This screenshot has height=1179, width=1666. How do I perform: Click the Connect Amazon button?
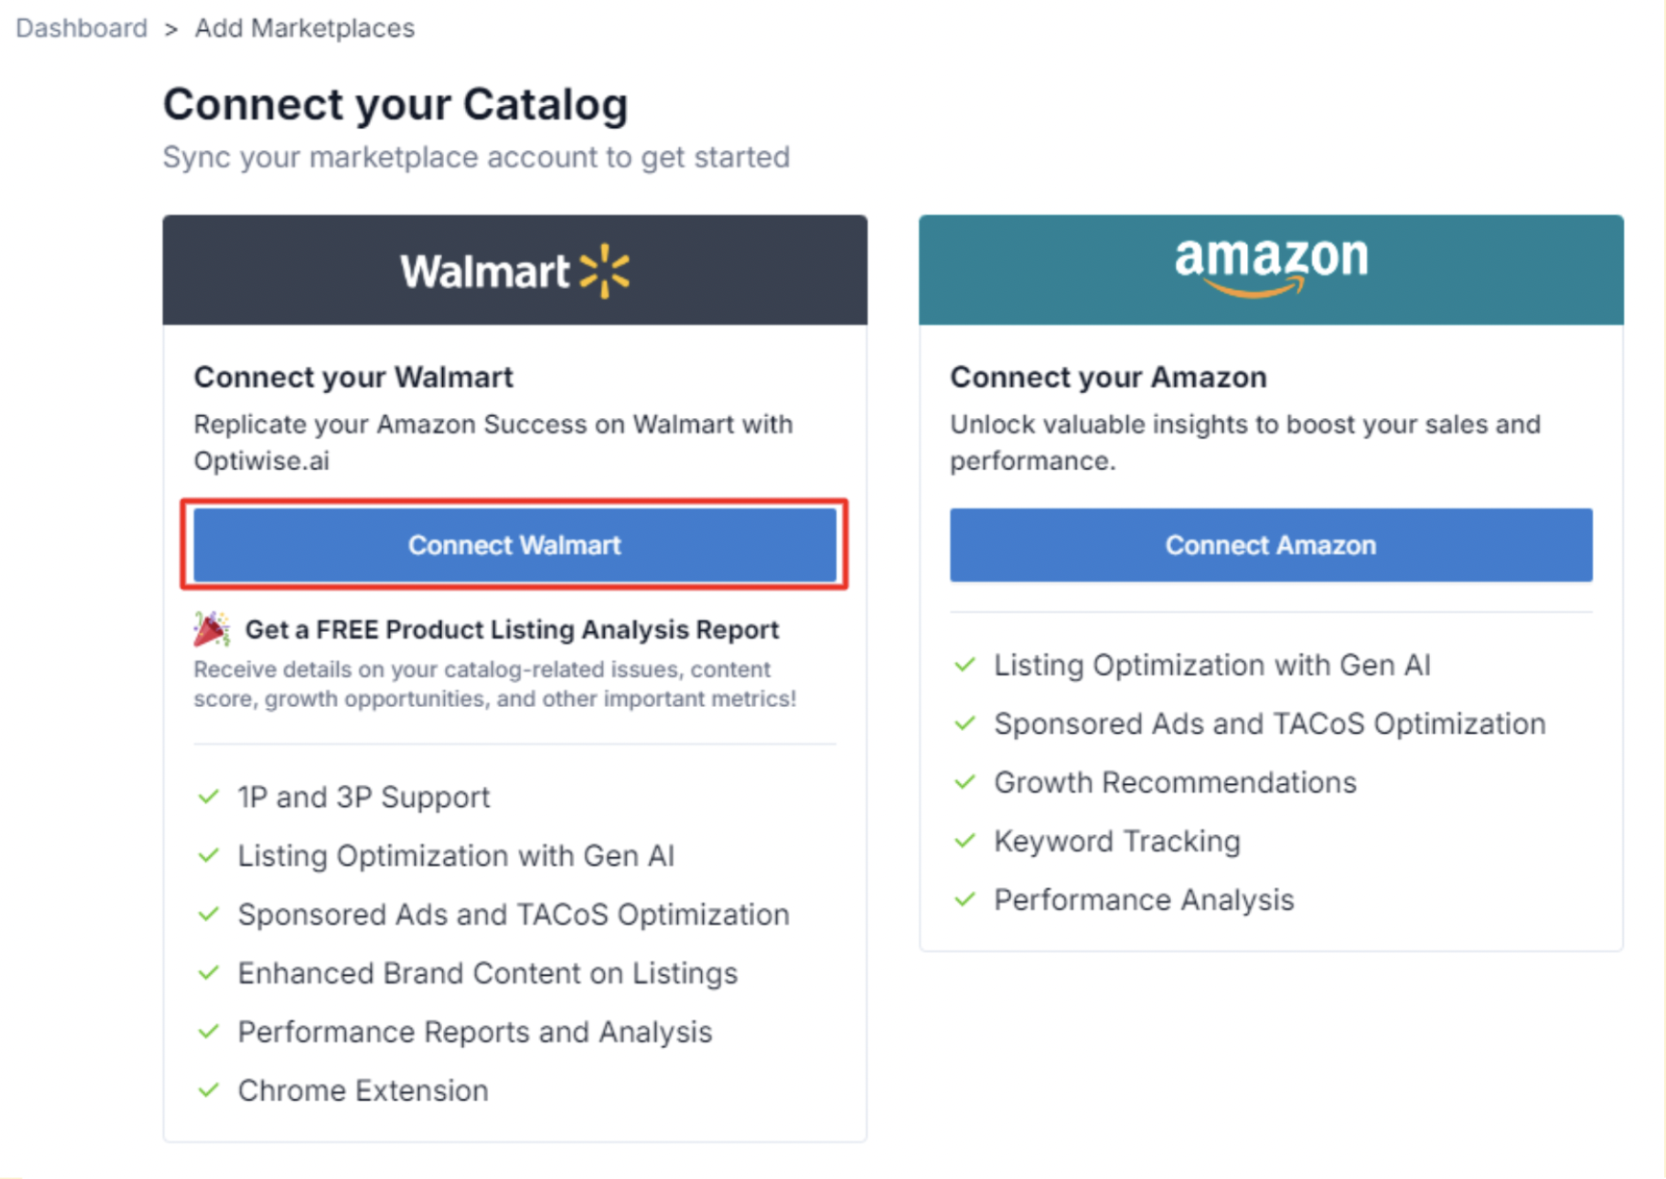click(x=1270, y=545)
